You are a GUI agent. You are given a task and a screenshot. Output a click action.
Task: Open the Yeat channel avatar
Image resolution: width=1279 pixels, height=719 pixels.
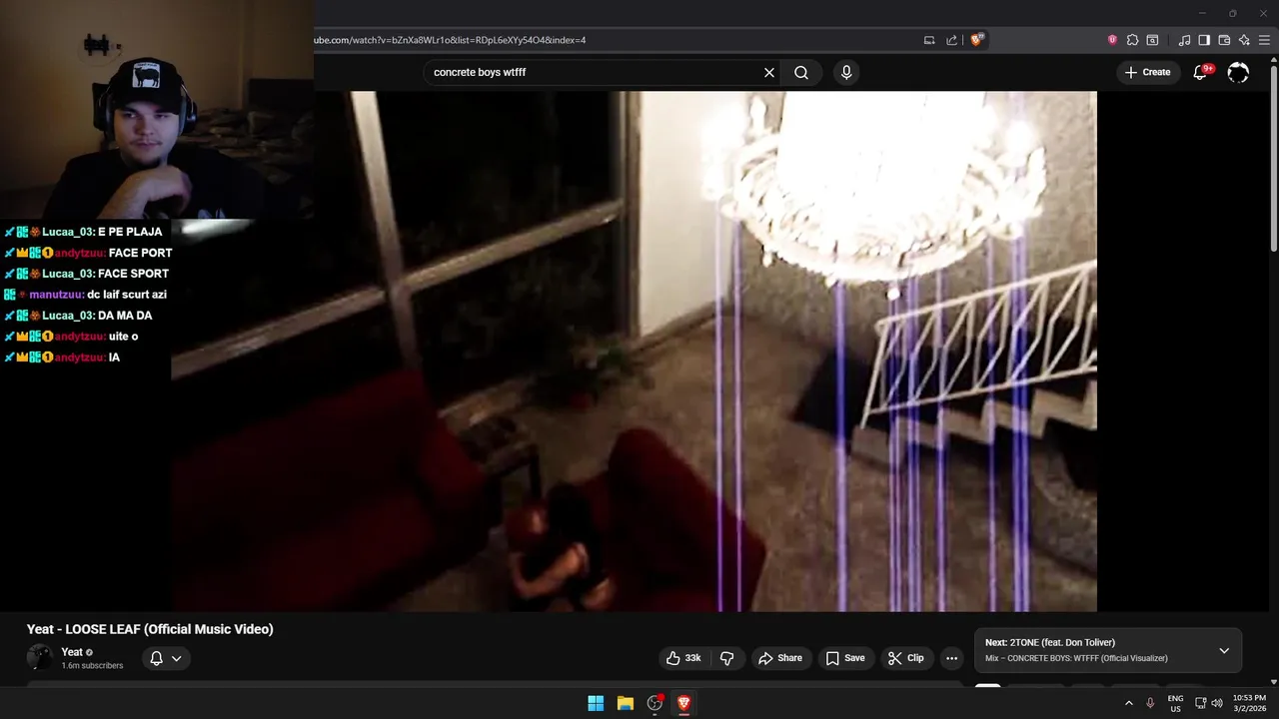click(39, 657)
